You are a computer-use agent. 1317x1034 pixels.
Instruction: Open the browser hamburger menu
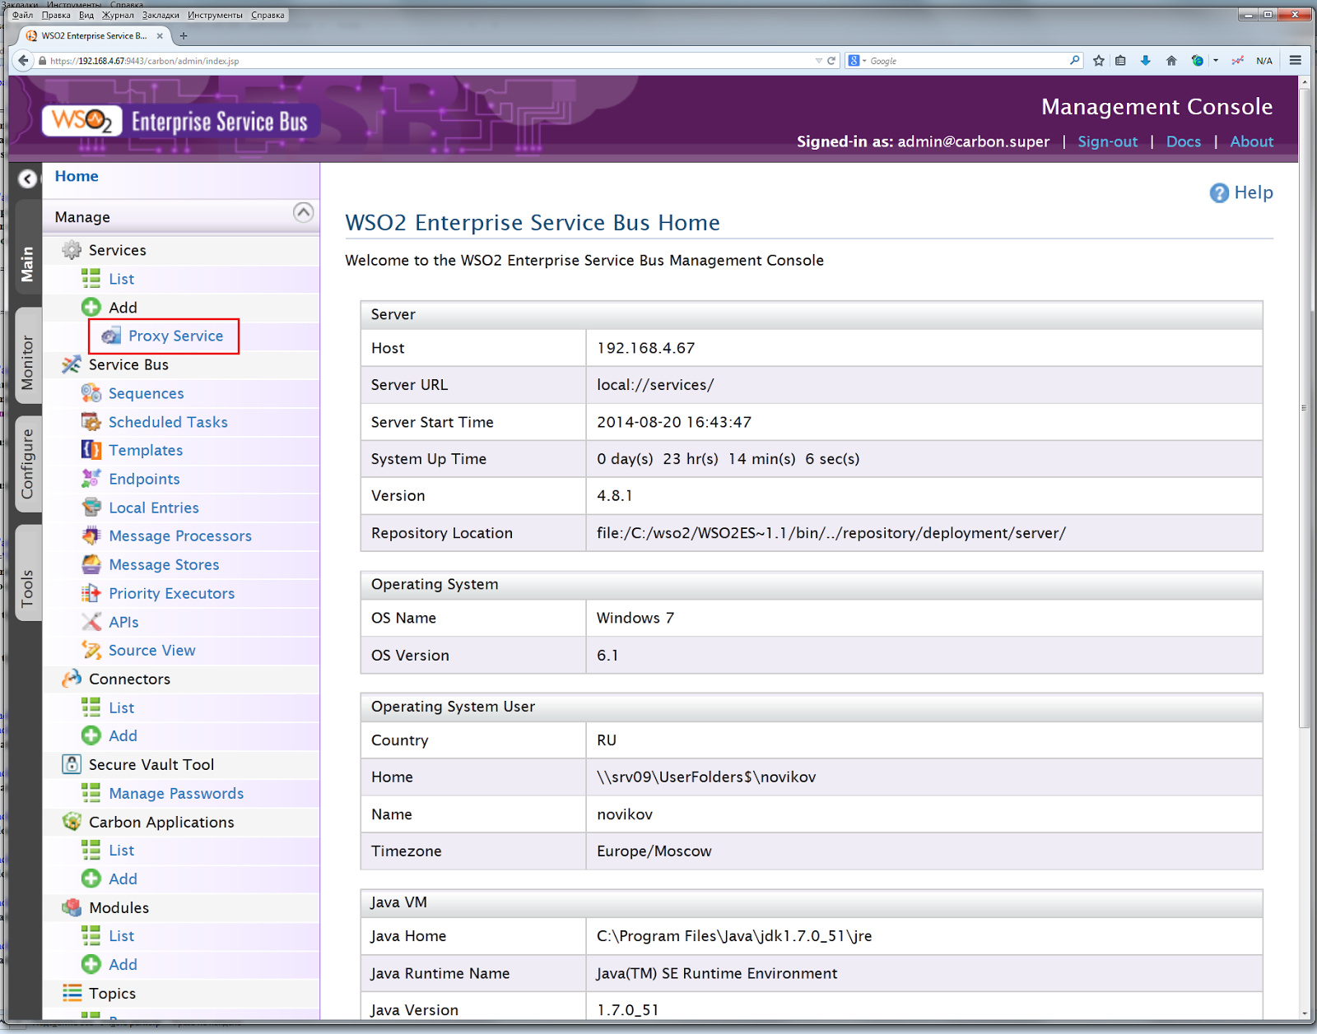pyautogui.click(x=1296, y=60)
